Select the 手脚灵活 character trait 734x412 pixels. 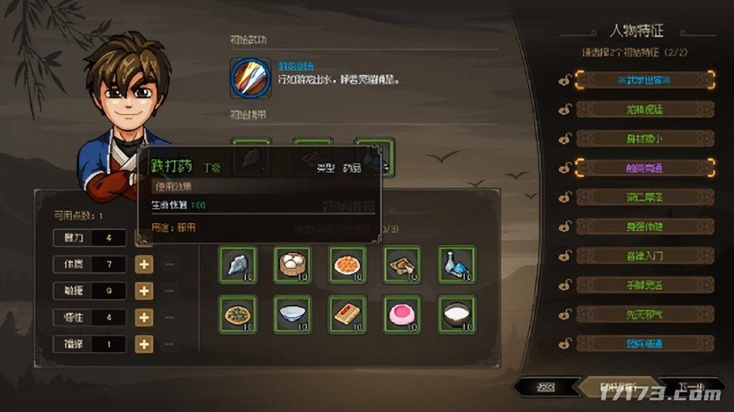point(645,285)
